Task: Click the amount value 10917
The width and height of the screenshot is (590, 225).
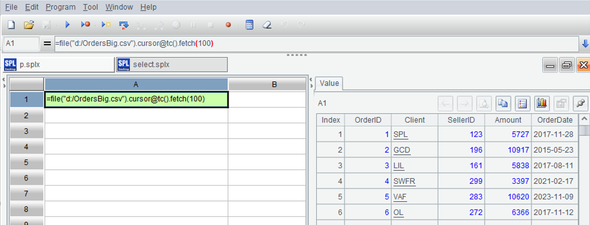Action: (518, 150)
